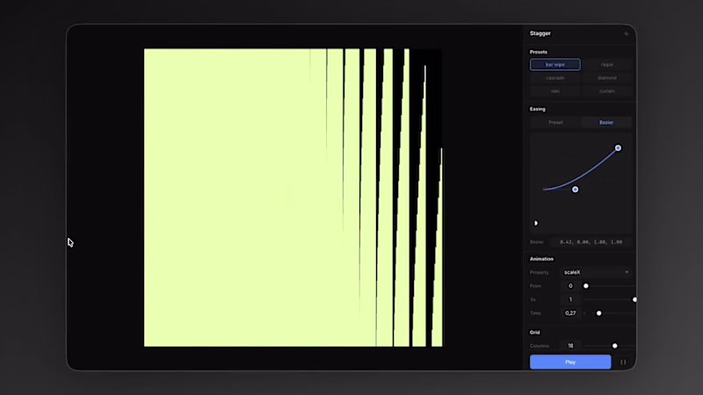Click the Grid section heading
This screenshot has width=703, height=395.
click(x=535, y=333)
